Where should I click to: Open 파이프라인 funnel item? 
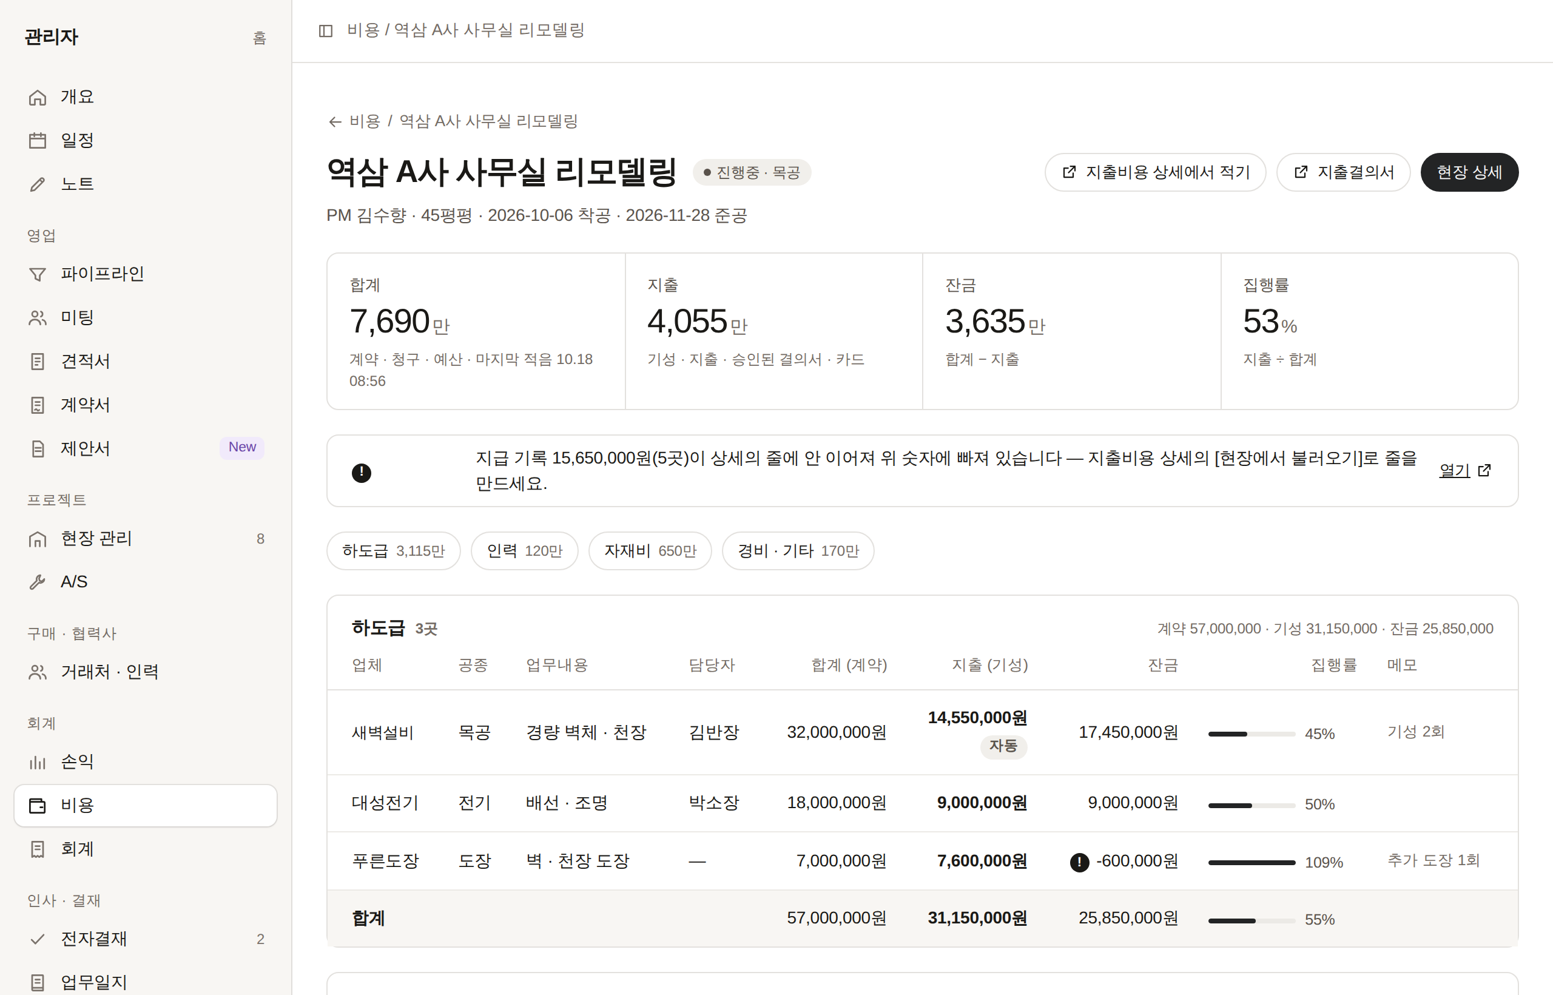click(146, 274)
